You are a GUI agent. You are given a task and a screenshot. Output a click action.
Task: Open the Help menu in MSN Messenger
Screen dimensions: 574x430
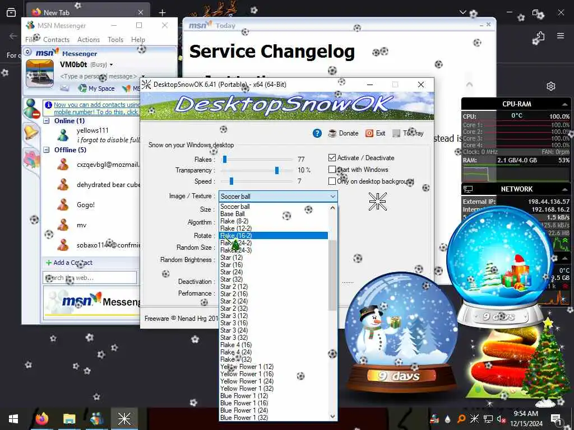click(x=138, y=40)
